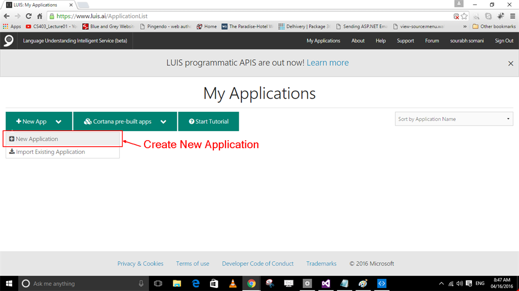
Task: Open Cortana pre-built apps dropdown chevron
Action: [163, 121]
